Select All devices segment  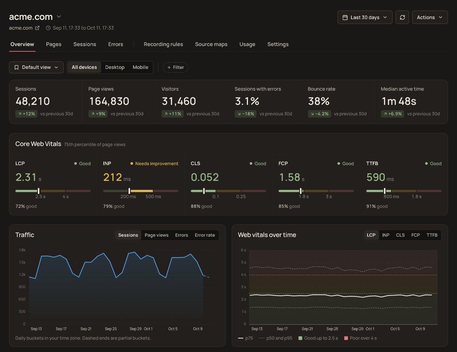(84, 67)
